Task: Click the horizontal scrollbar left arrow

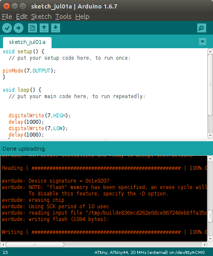Action: pos(3,244)
